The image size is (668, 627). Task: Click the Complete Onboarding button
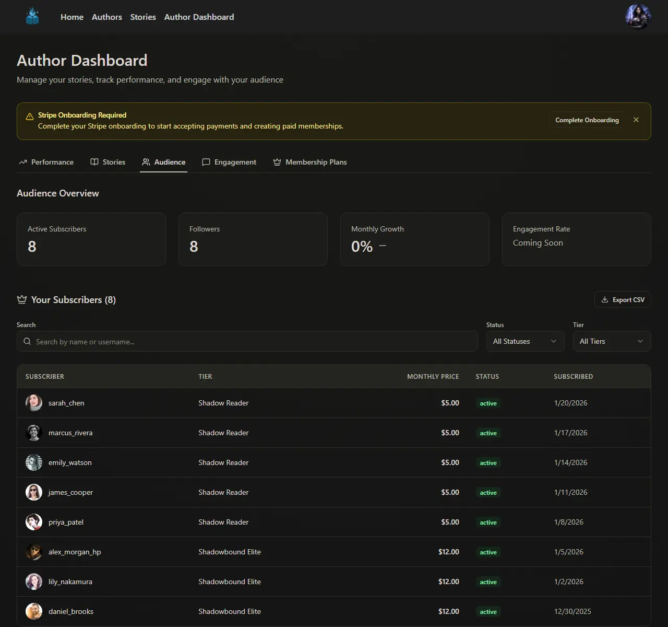pos(587,120)
